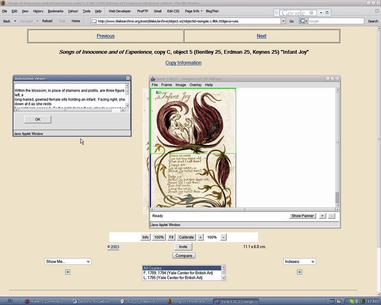Click the left blue arrow icon

68,272
